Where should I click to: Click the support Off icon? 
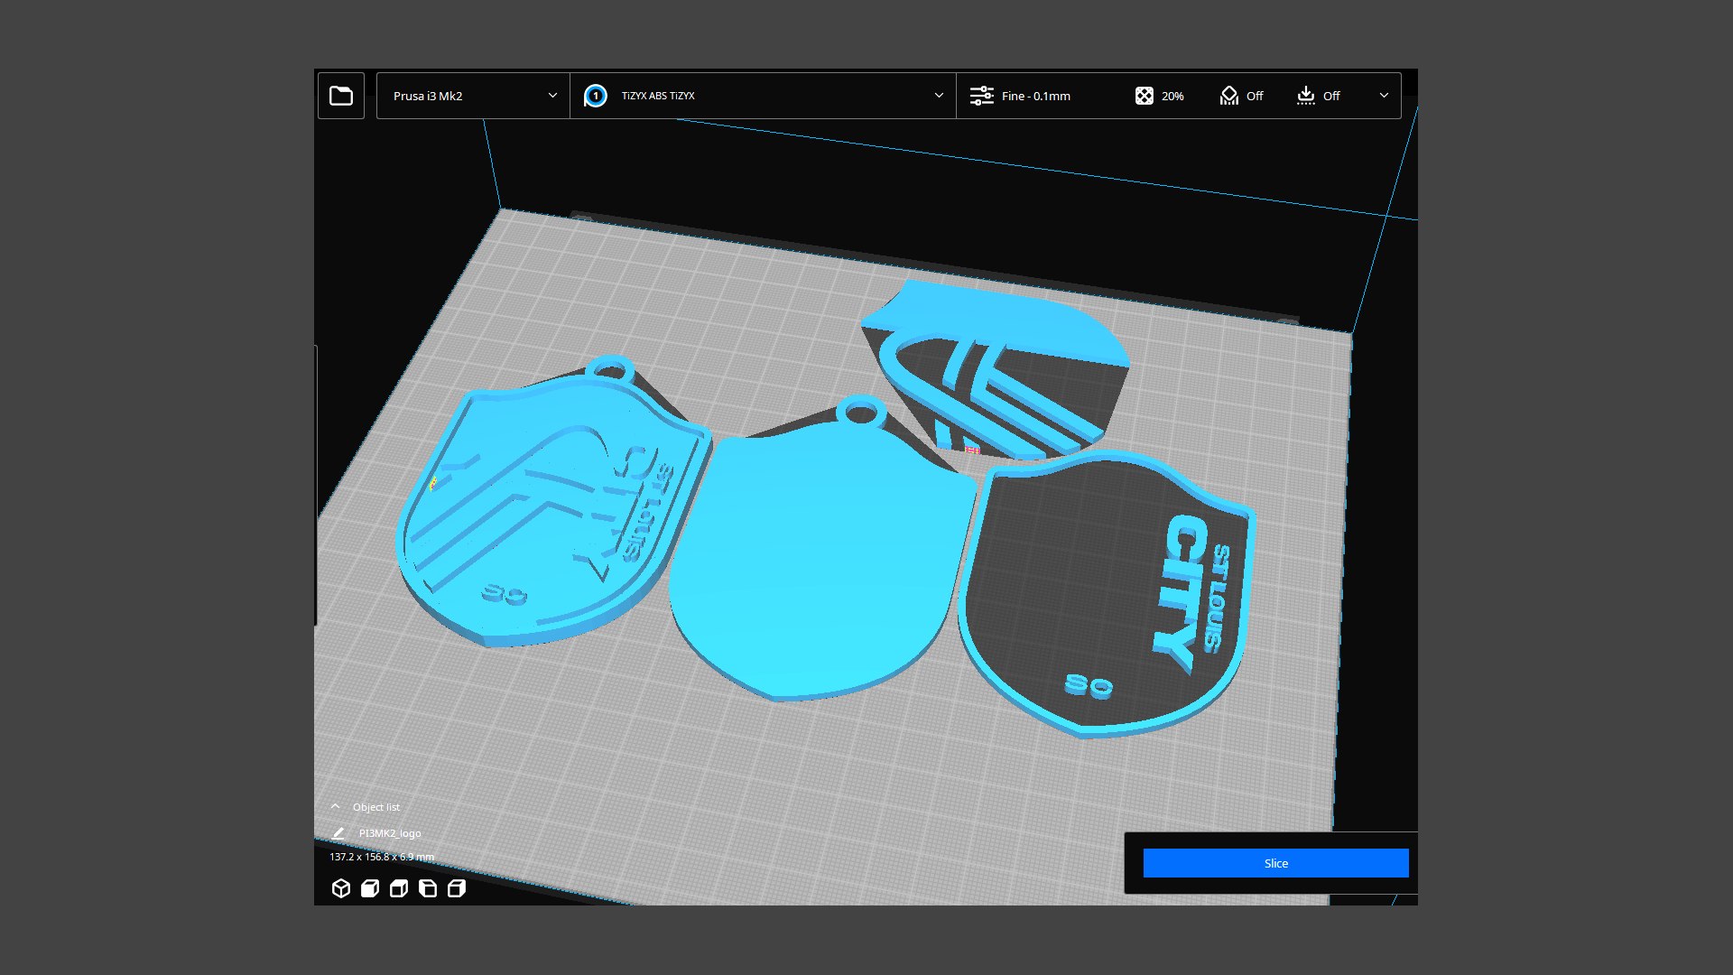pos(1228,96)
